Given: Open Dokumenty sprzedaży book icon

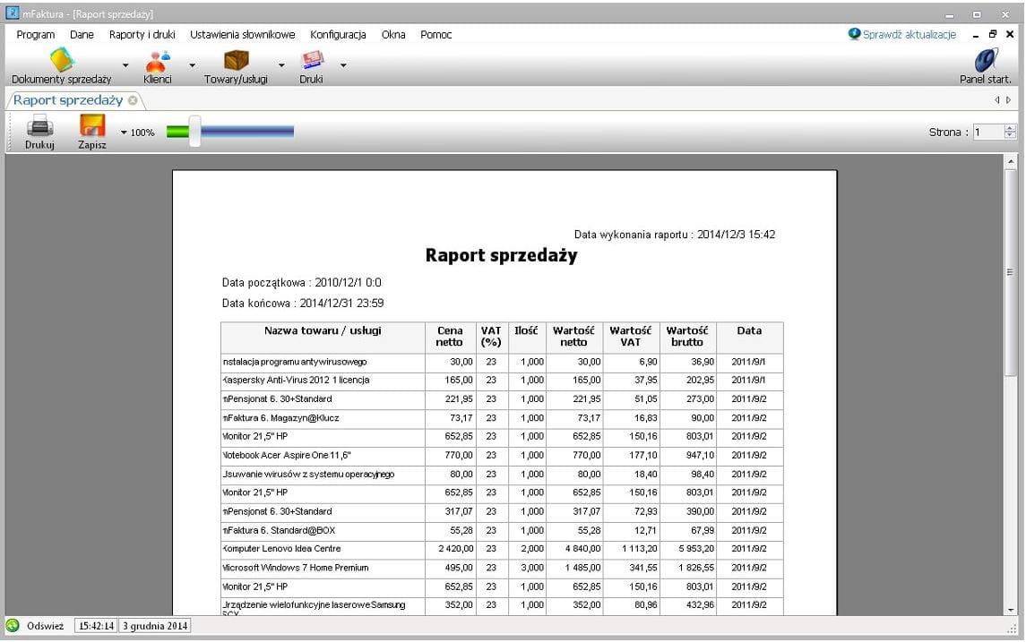Looking at the screenshot, I should click(62, 60).
